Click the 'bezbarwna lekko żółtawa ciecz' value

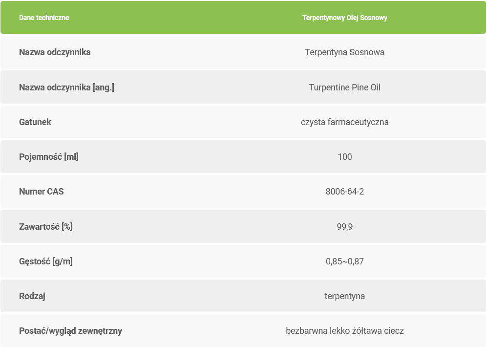coord(344,331)
